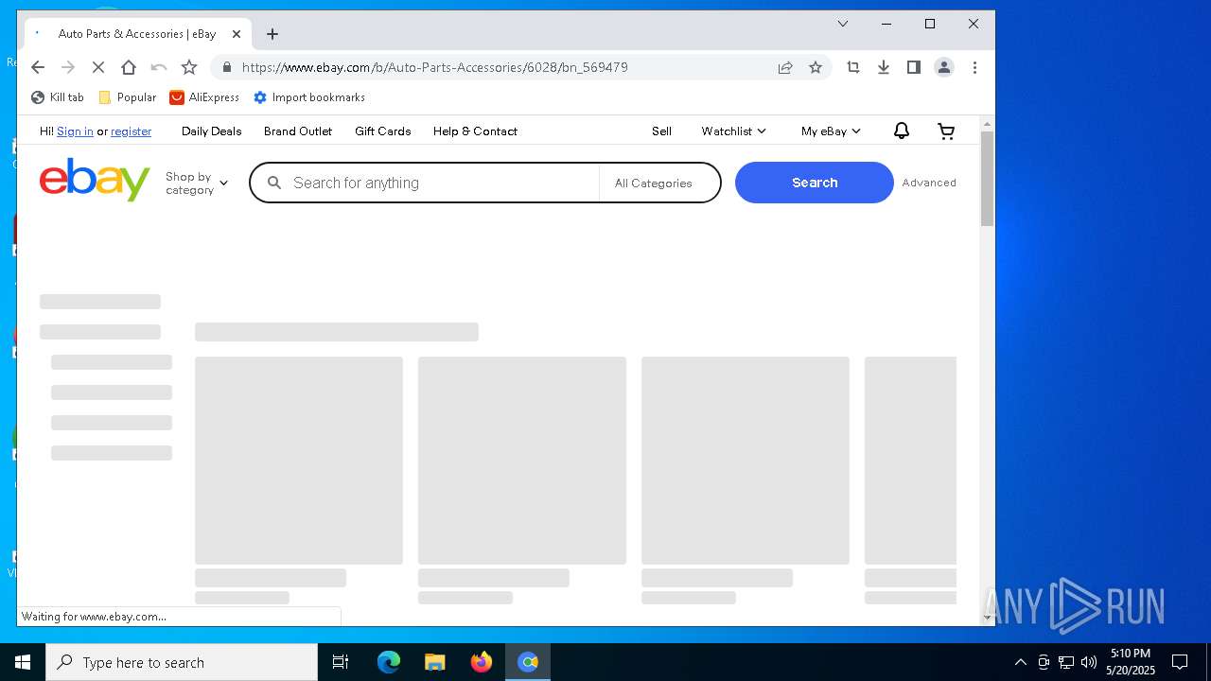Open Task View on taskbar

click(341, 662)
